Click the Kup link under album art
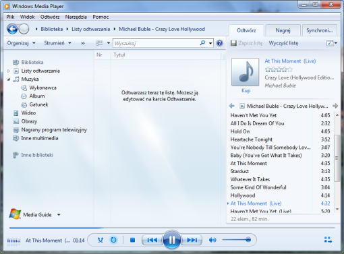The image size is (344, 254). coord(246,90)
